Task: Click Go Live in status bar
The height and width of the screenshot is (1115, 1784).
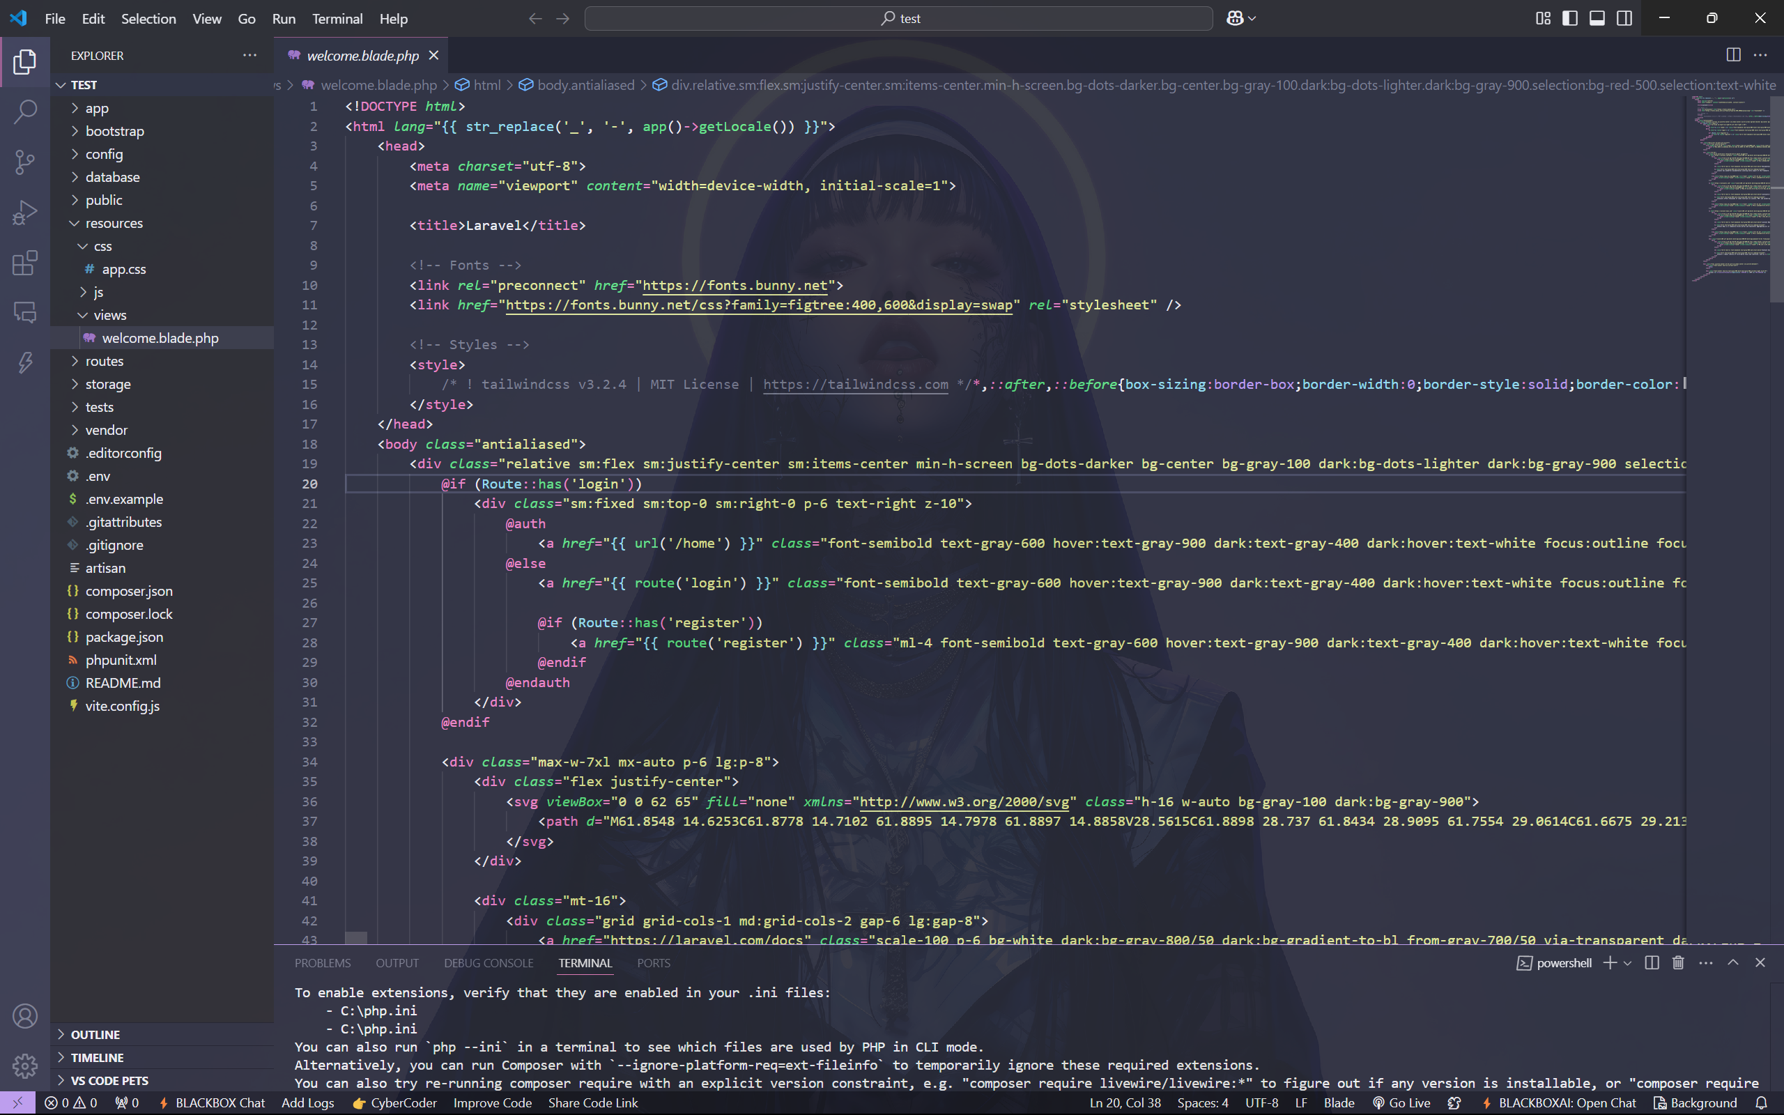Action: (x=1401, y=1102)
